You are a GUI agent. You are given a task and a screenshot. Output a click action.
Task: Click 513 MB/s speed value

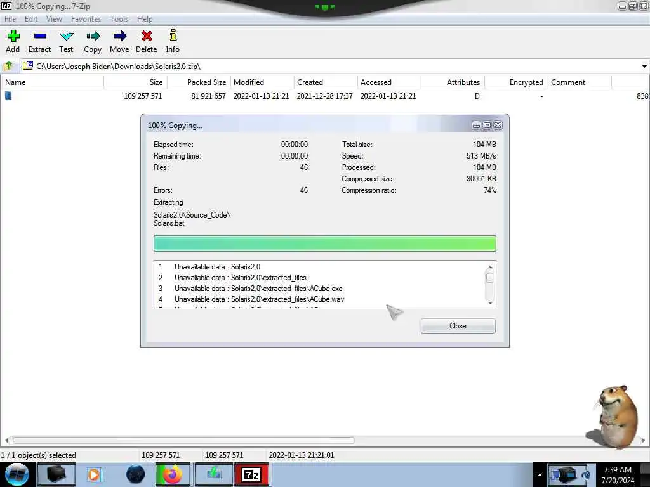pos(481,156)
